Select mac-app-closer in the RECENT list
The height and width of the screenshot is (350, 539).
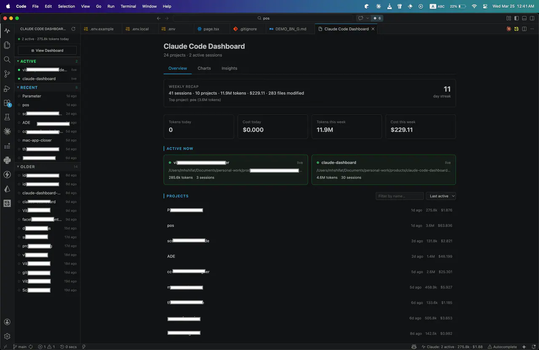coord(47,140)
